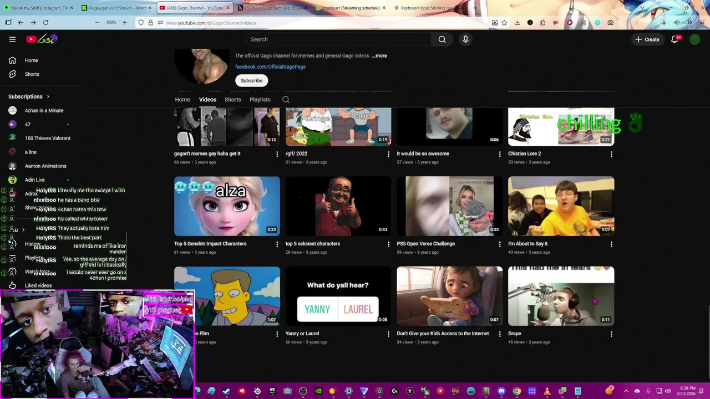
Task: Go forward in browser history
Action: 33,23
